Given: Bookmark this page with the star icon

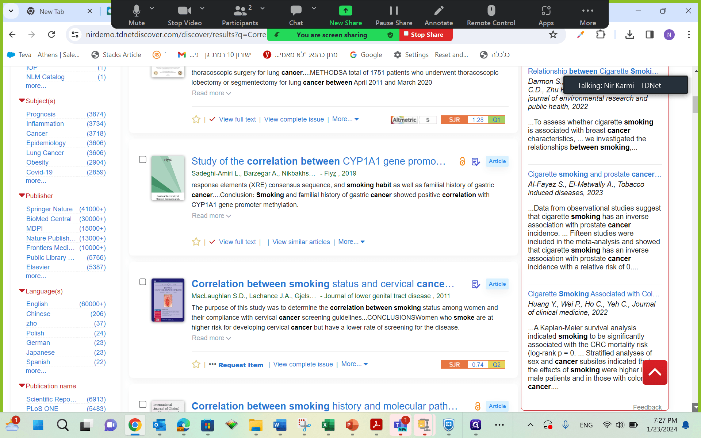Looking at the screenshot, I should [x=553, y=35].
